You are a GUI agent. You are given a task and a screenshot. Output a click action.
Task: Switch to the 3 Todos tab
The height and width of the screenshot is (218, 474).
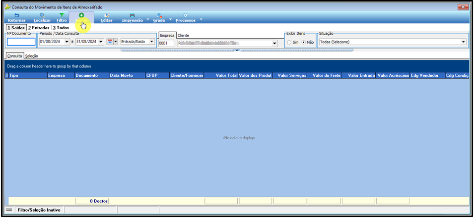click(x=61, y=28)
